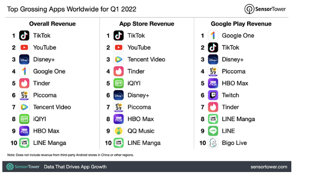This screenshot has width=312, height=180.
Task: Select the QQ Music app icon
Action: (x=118, y=131)
